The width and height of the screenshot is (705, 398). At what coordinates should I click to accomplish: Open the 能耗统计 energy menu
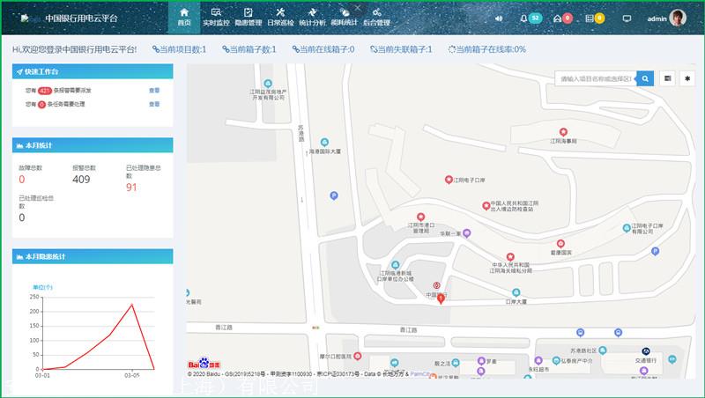(x=345, y=18)
